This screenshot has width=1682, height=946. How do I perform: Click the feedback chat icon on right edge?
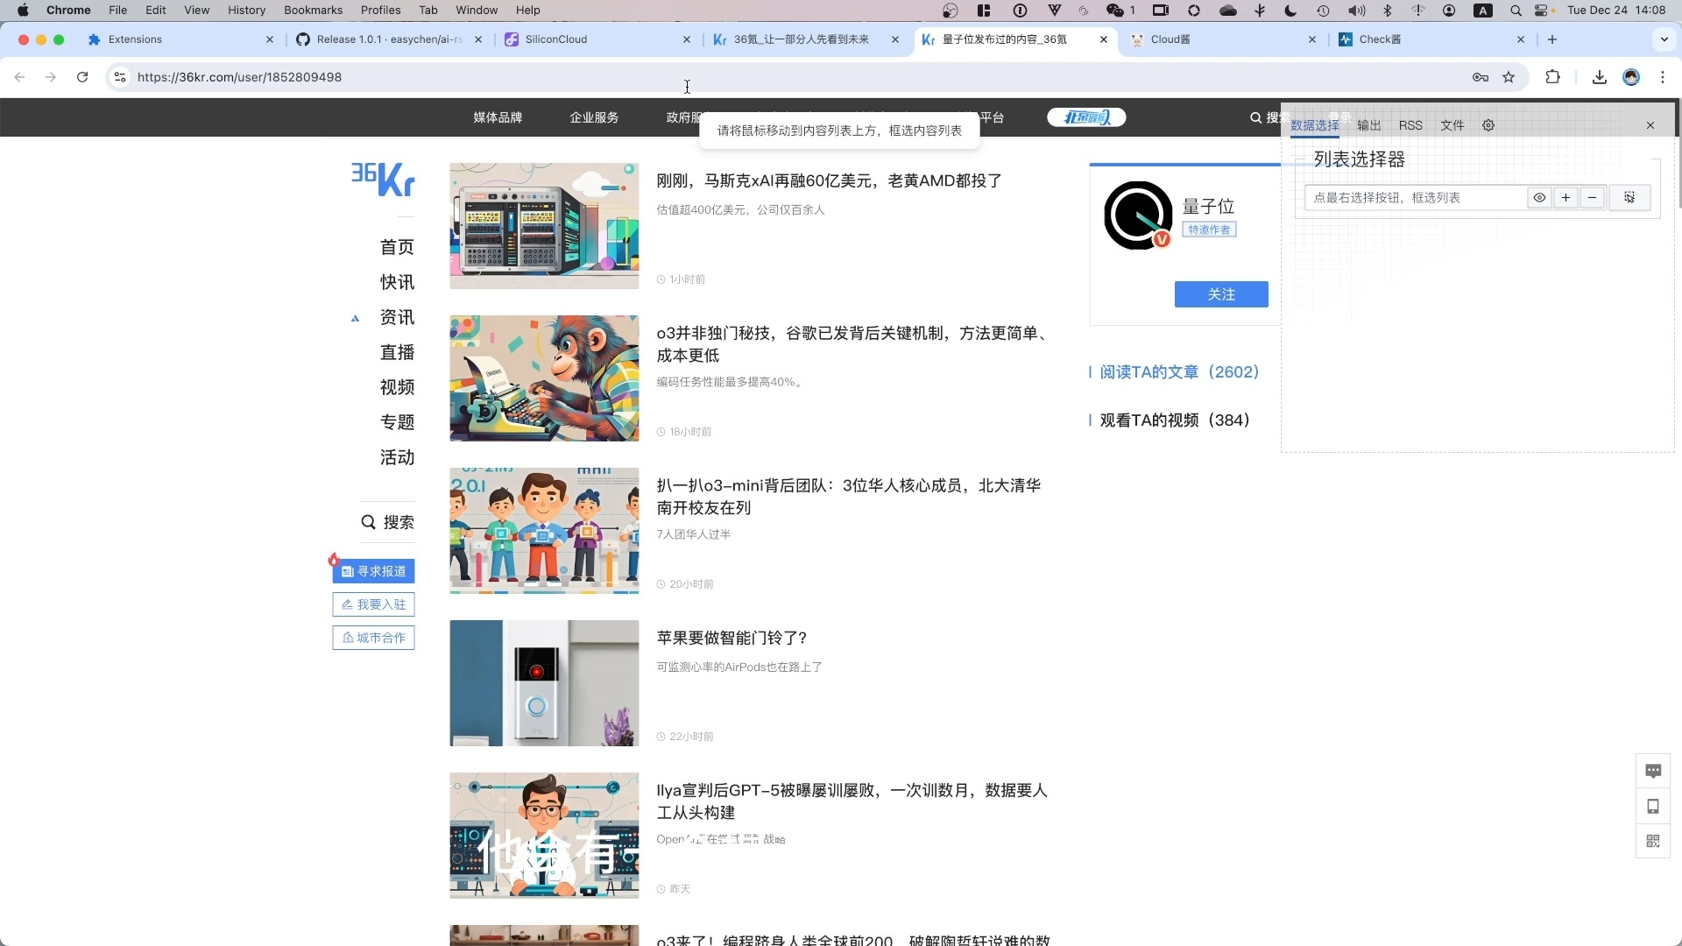tap(1653, 771)
